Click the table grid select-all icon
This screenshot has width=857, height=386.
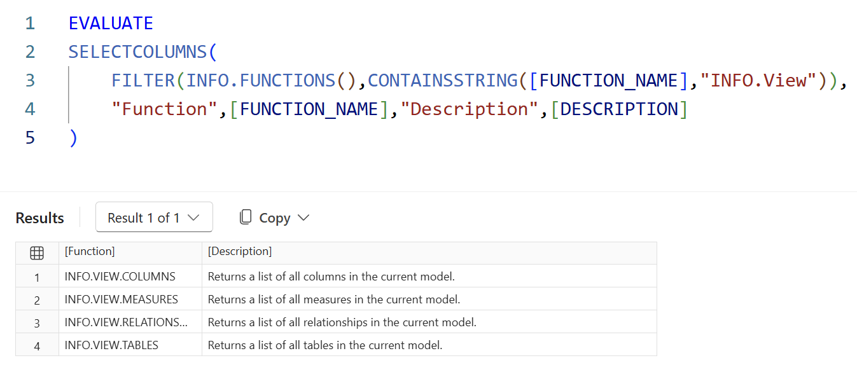coord(37,252)
